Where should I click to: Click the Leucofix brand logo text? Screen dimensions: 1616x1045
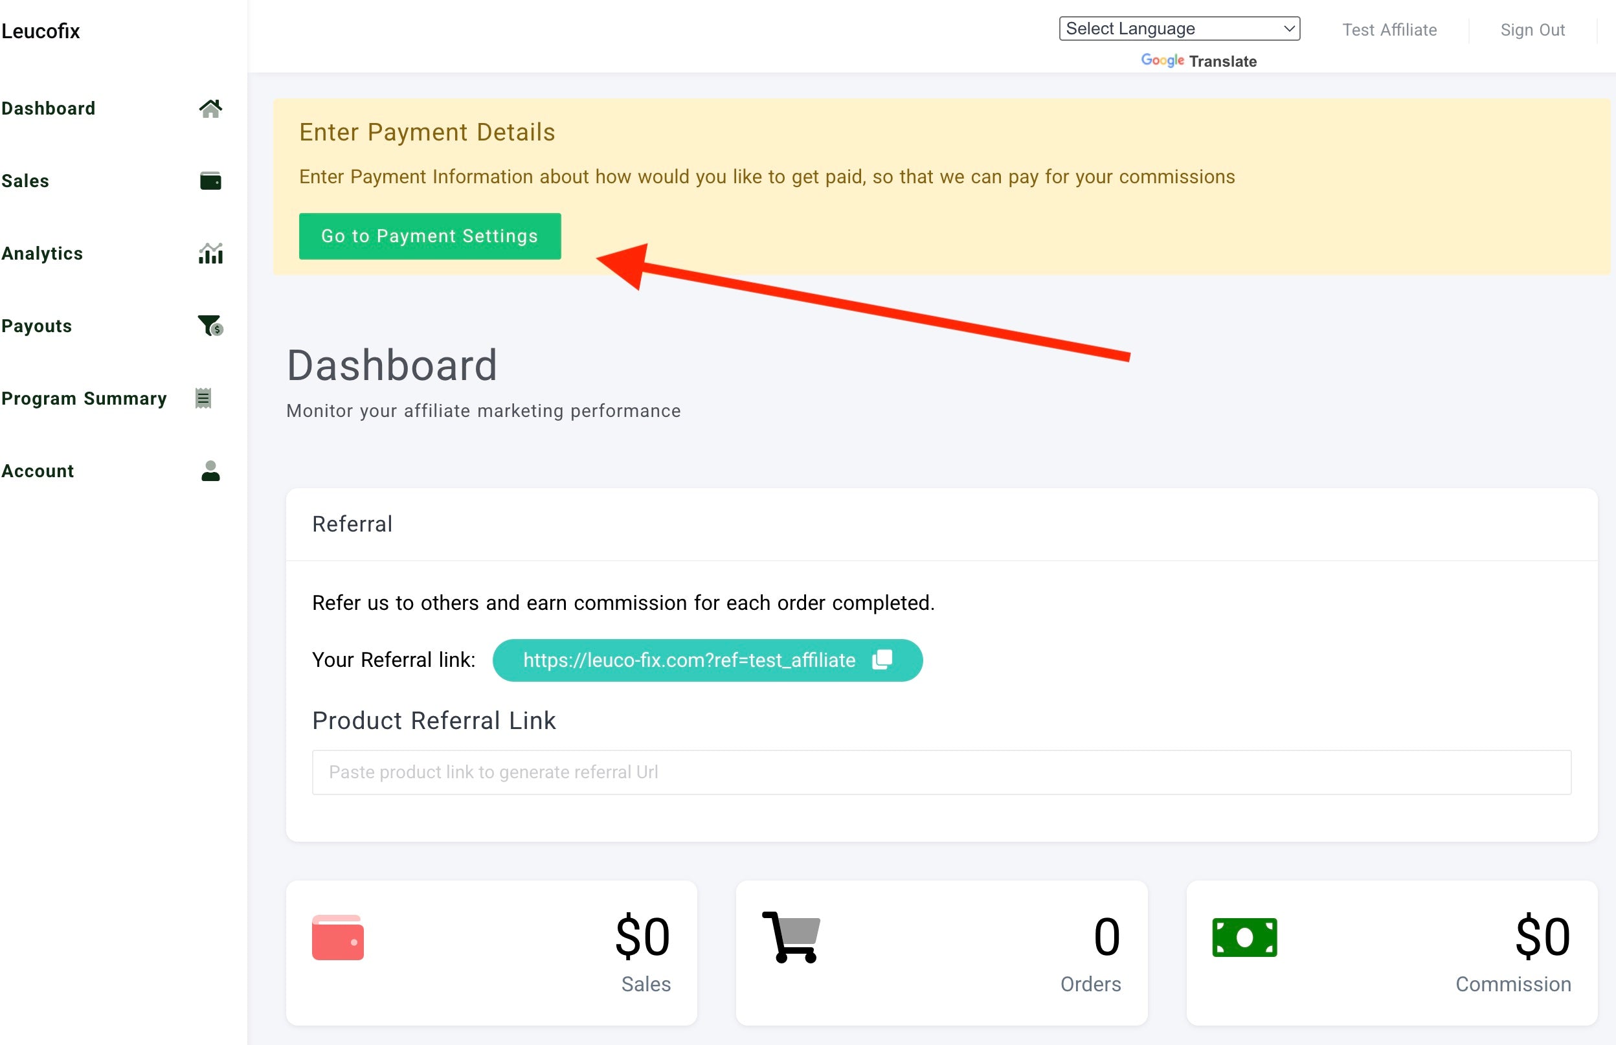pyautogui.click(x=41, y=31)
